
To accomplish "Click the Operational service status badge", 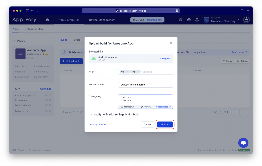I will [244, 150].
